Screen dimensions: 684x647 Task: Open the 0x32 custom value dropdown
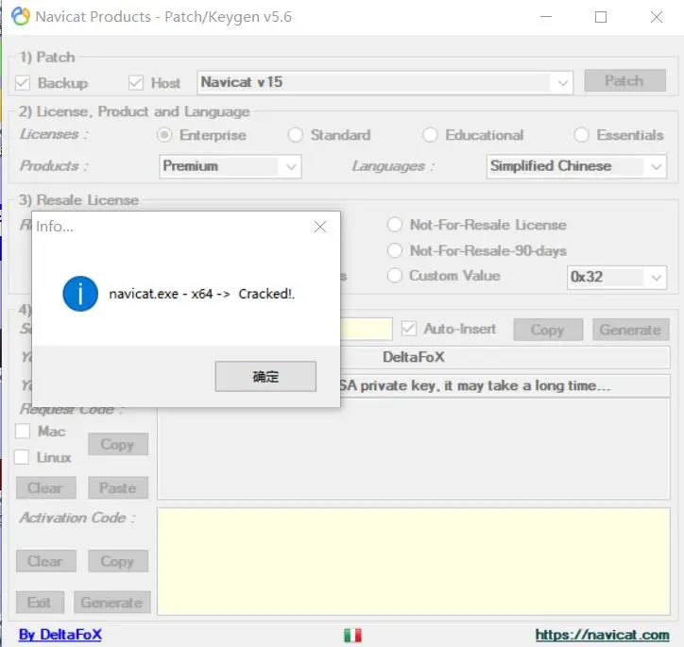[x=616, y=278]
